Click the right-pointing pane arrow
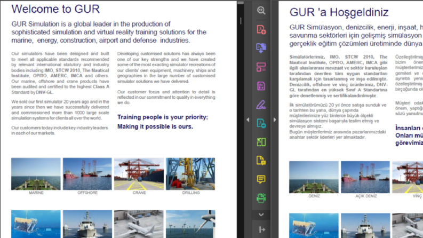Viewport: 423px width, 238px height. click(x=275, y=120)
